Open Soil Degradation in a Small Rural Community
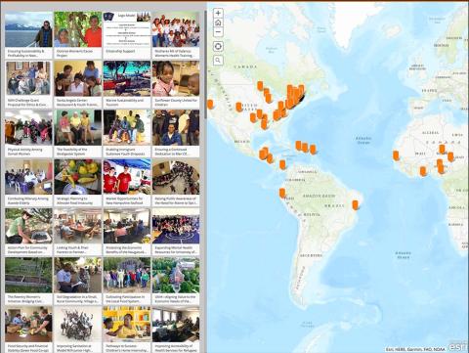Viewport: 469px width, 353px height. tap(78, 281)
